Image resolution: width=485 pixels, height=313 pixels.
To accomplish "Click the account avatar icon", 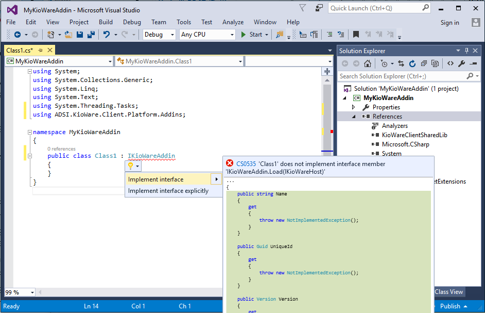I will click(x=476, y=22).
